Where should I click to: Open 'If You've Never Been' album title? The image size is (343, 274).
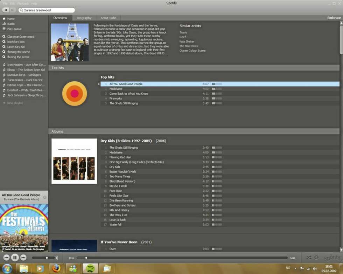[x=119, y=242]
